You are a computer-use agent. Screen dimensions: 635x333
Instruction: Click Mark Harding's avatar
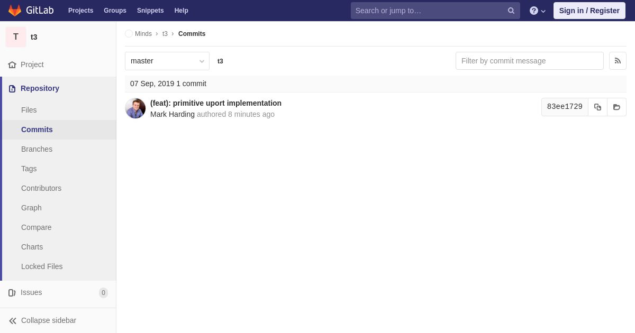click(x=135, y=108)
